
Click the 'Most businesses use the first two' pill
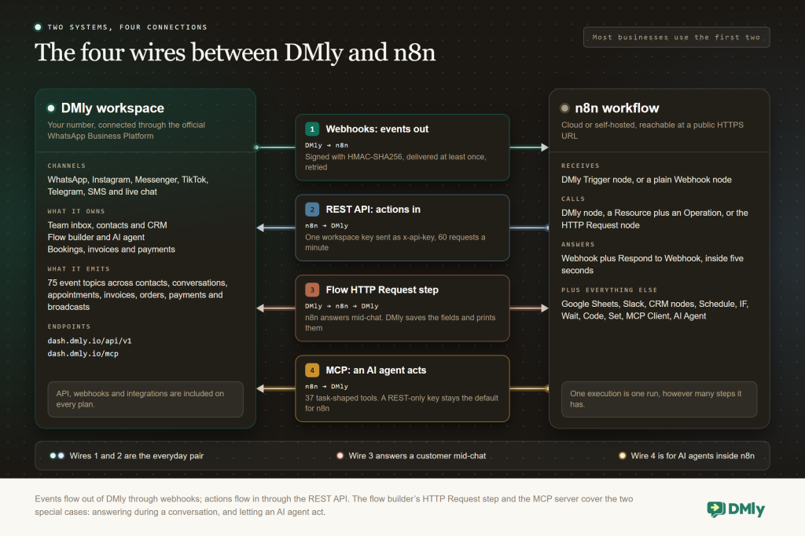pyautogui.click(x=676, y=38)
